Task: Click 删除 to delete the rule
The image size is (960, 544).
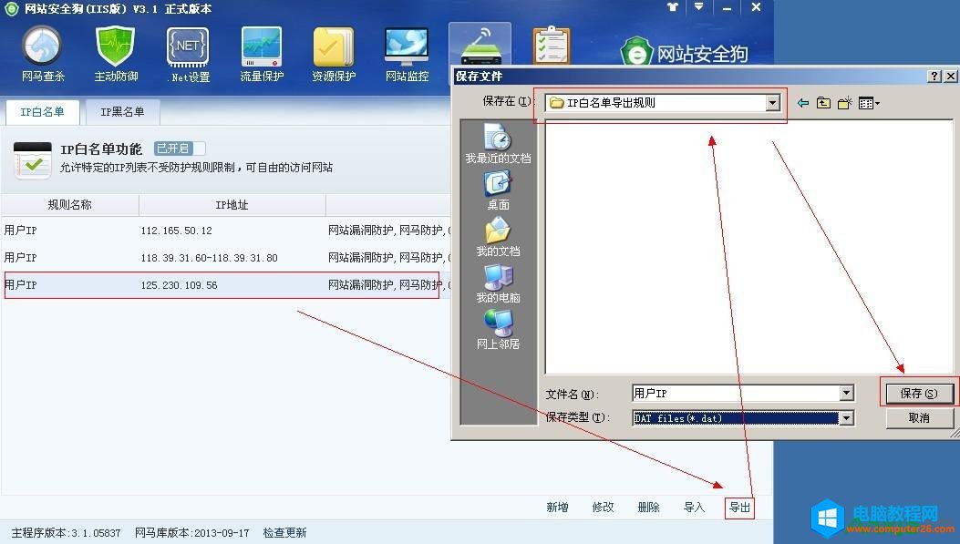Action: pyautogui.click(x=648, y=508)
